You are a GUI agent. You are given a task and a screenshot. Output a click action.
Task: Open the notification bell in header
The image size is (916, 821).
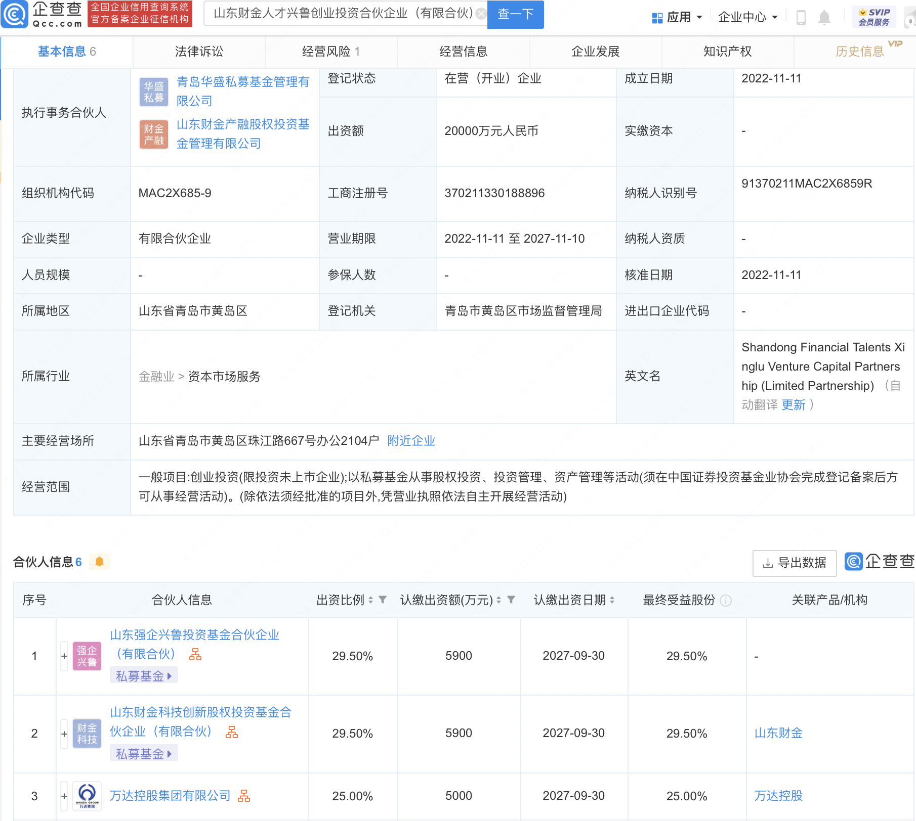click(824, 18)
